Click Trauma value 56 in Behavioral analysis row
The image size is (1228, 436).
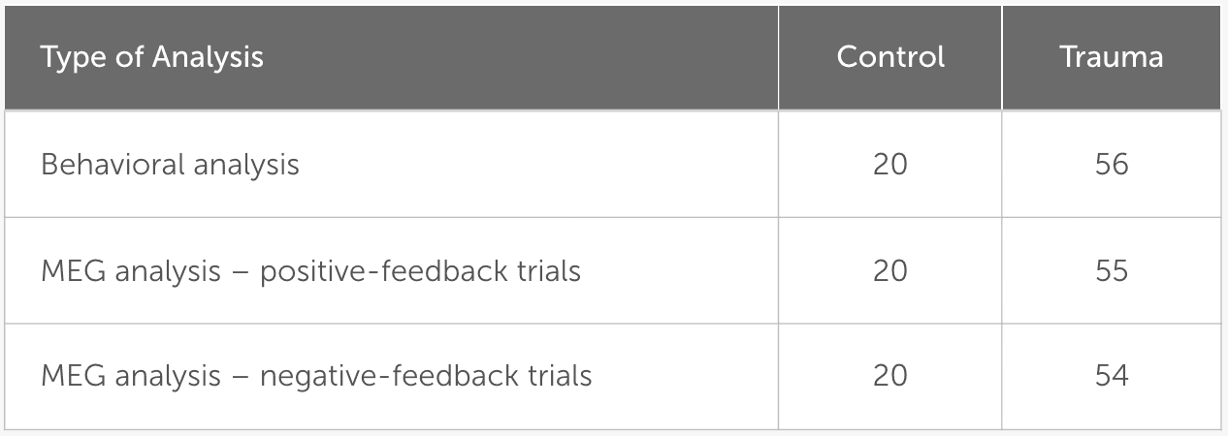pos(1112,165)
